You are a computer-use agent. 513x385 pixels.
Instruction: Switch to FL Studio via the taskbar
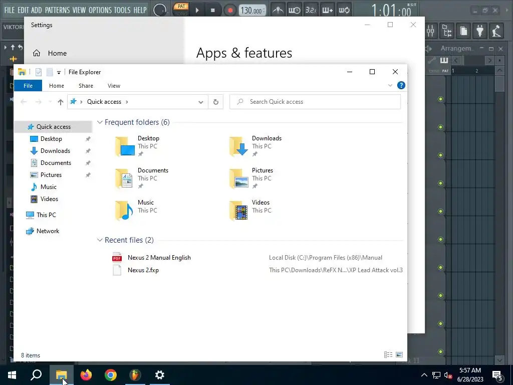tap(135, 375)
